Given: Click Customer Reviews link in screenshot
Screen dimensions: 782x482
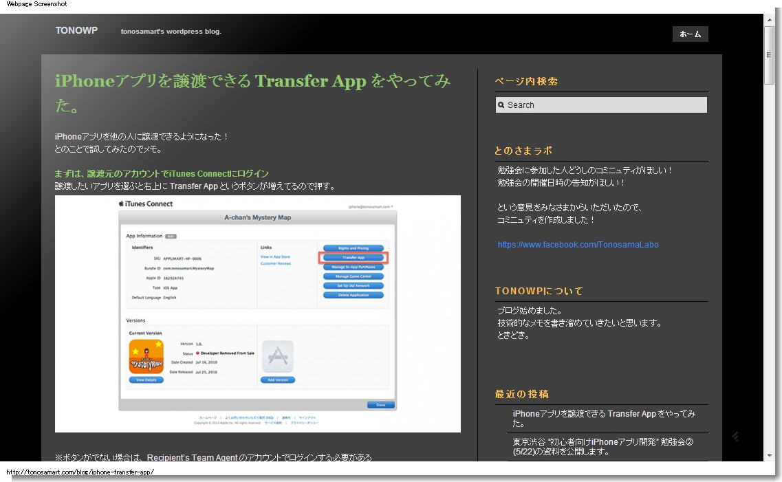Looking at the screenshot, I should (275, 263).
